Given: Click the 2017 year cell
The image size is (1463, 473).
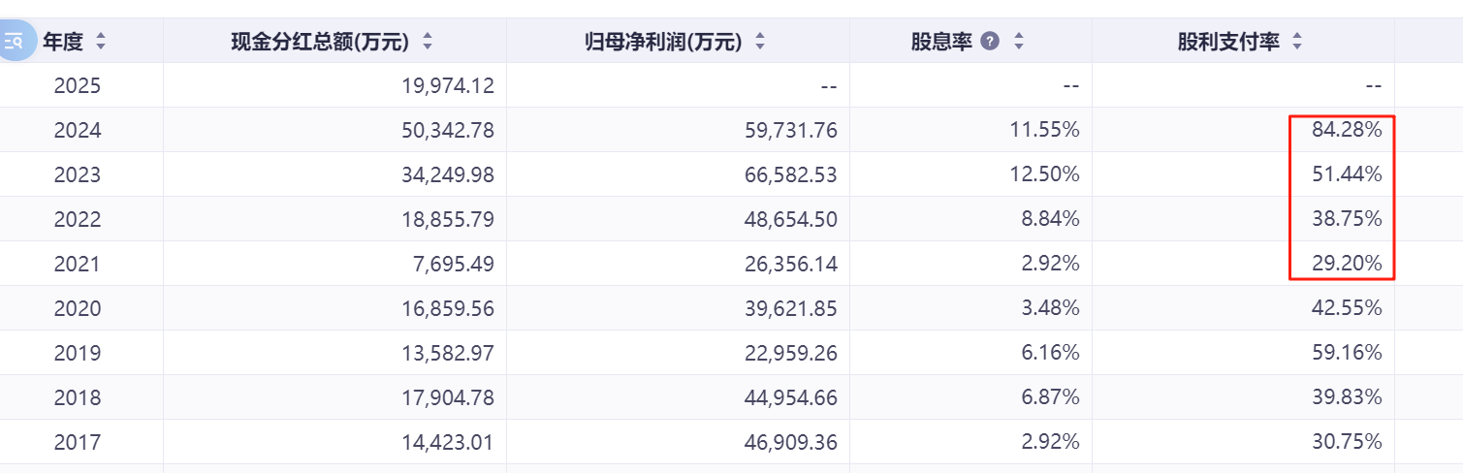Looking at the screenshot, I should (x=78, y=442).
